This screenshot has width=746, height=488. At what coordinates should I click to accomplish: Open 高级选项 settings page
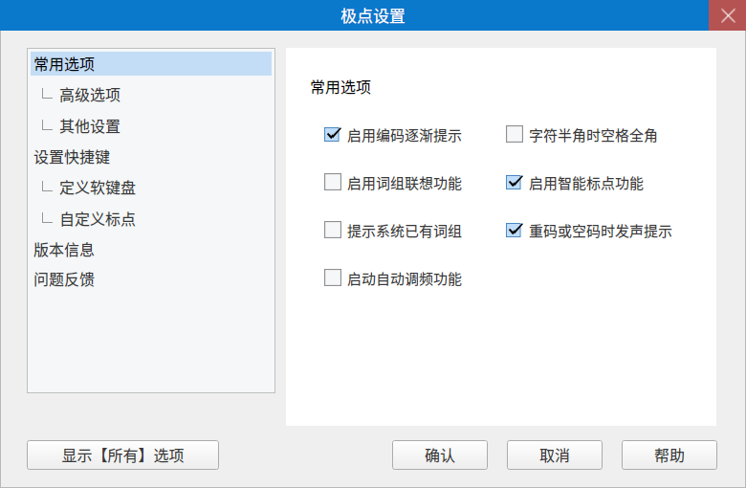(90, 96)
